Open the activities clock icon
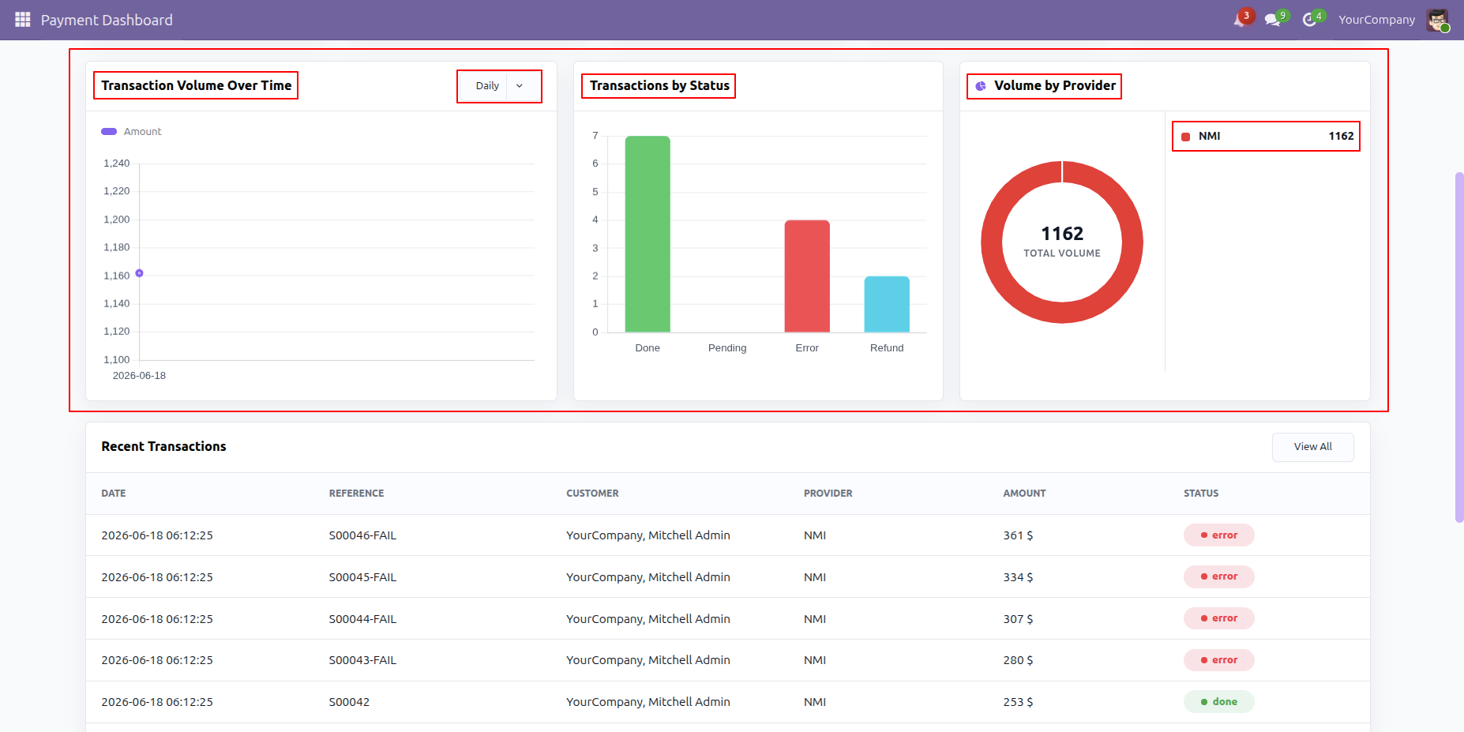Screen dimensions: 1464x732 [x=1310, y=20]
